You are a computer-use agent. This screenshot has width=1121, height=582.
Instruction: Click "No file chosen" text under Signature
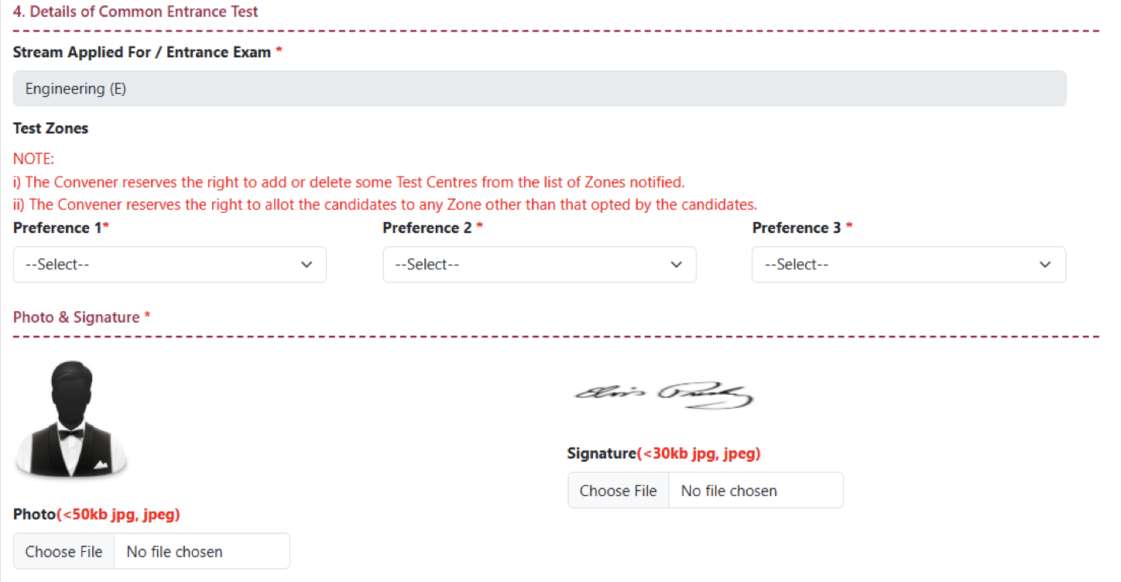click(728, 491)
